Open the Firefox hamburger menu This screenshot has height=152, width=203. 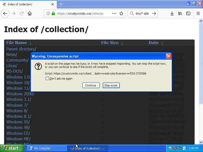pyautogui.click(x=198, y=13)
